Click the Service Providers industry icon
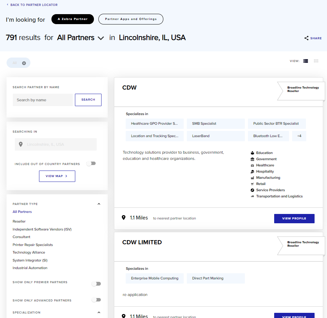Image resolution: width=327 pixels, height=318 pixels. pos(252,190)
